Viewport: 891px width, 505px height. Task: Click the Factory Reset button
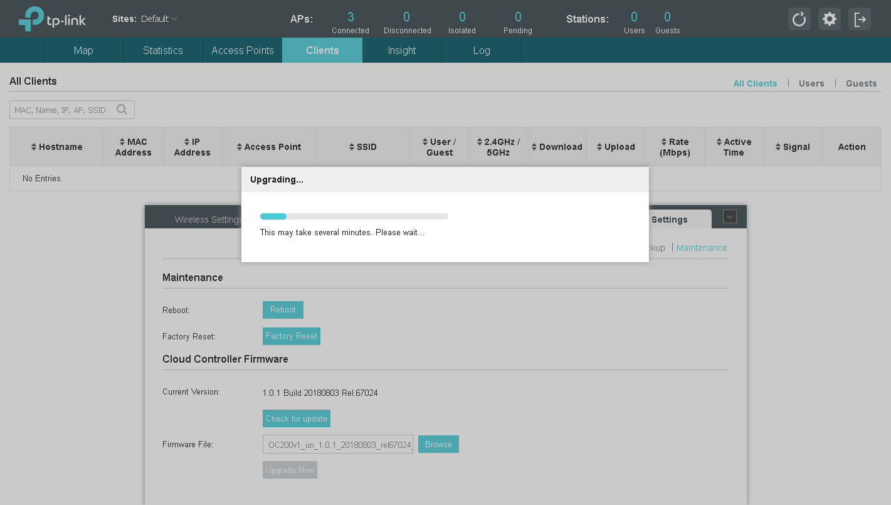click(x=292, y=336)
